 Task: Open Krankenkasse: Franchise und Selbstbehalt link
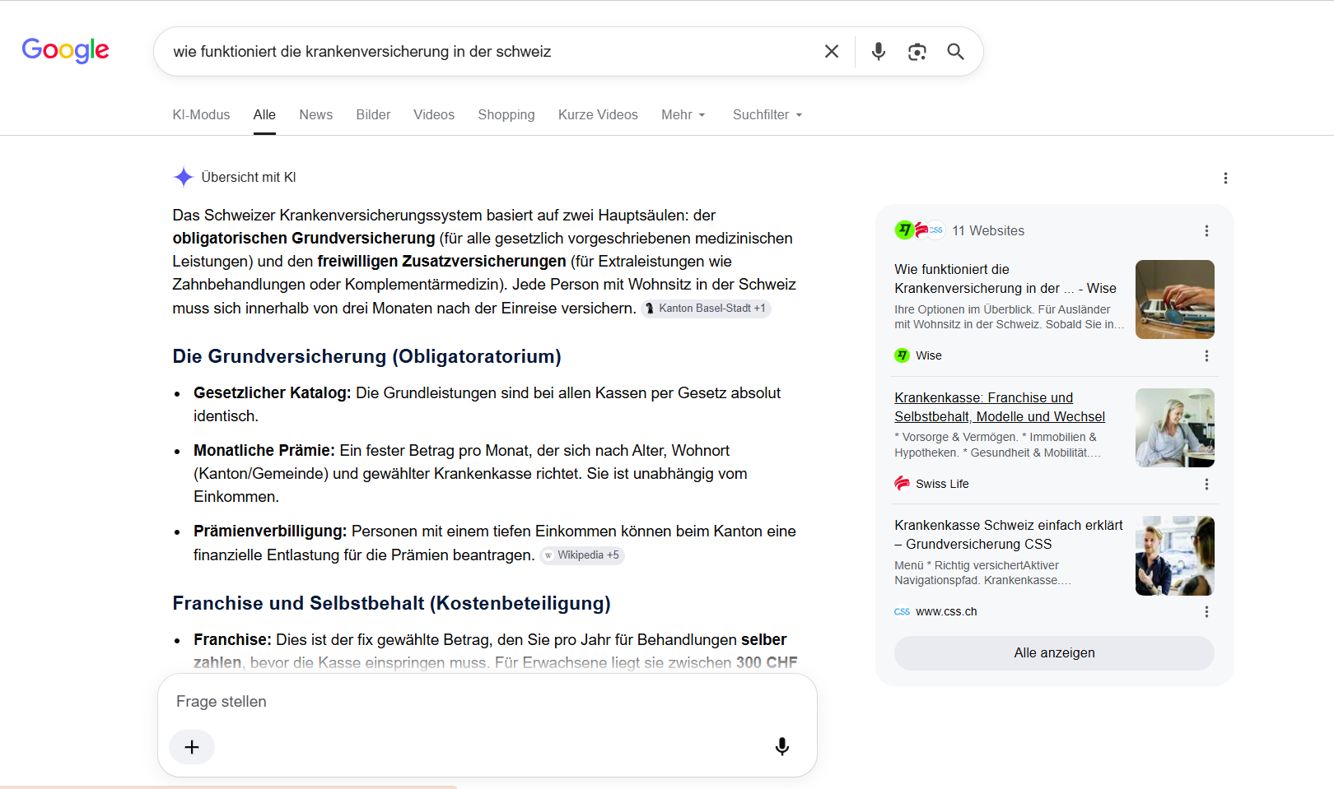tap(1000, 407)
